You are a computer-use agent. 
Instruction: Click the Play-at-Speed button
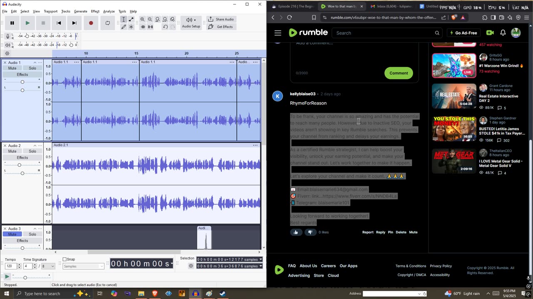pos(7,277)
